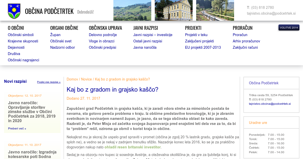
Task: Click Novice in the breadcrumb
Action: (86, 79)
